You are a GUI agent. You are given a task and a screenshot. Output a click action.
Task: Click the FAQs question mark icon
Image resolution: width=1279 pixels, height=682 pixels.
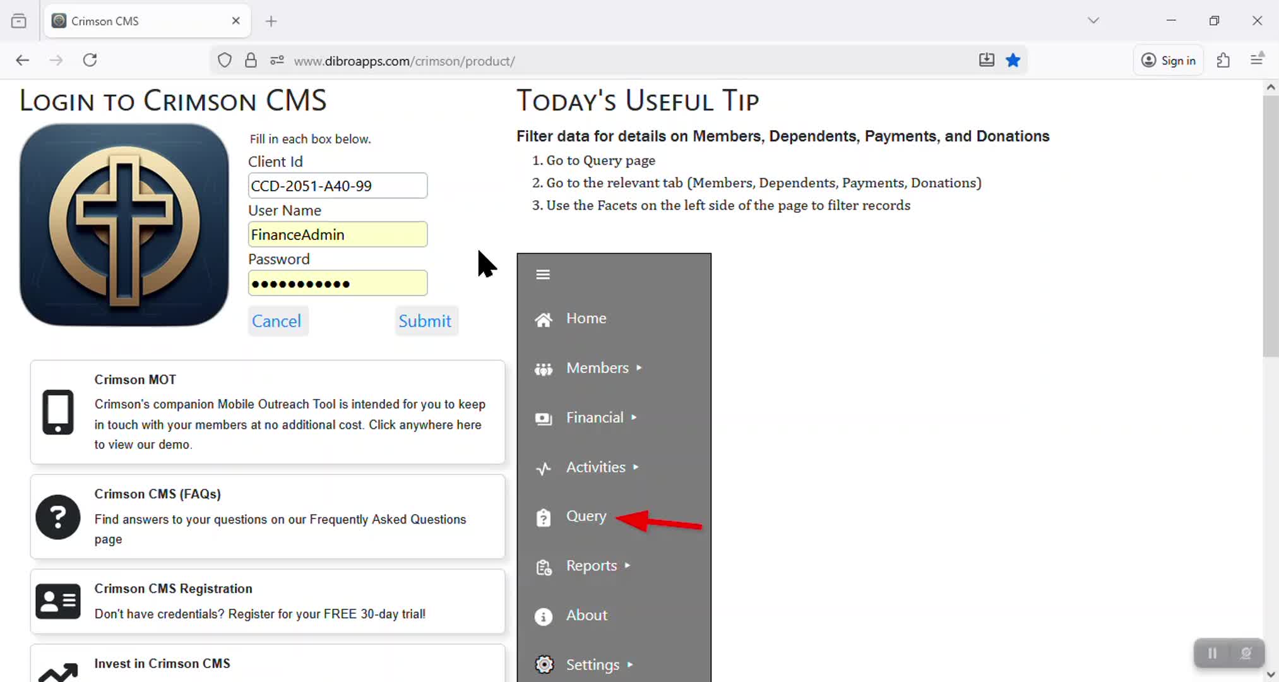click(x=58, y=517)
